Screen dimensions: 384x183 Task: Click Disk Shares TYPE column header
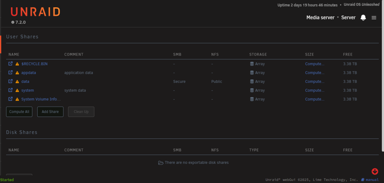point(254,150)
